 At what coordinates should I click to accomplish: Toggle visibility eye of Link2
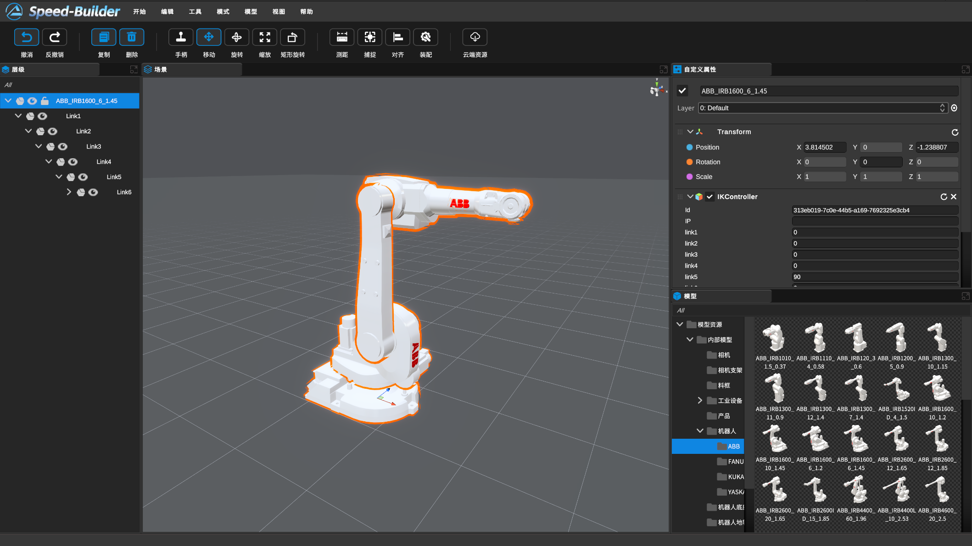click(x=53, y=131)
